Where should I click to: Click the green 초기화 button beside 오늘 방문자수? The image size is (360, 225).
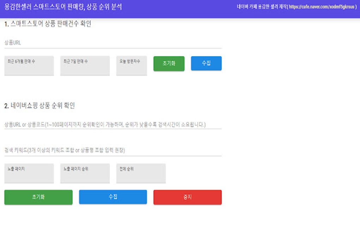(x=169, y=63)
